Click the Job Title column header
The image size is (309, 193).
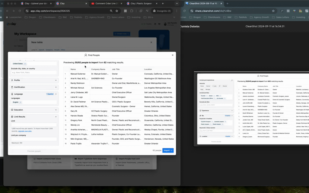tap(116, 69)
